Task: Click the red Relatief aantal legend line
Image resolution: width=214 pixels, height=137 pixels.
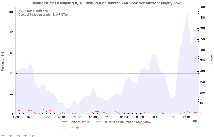Action: pyautogui.click(x=64, y=122)
